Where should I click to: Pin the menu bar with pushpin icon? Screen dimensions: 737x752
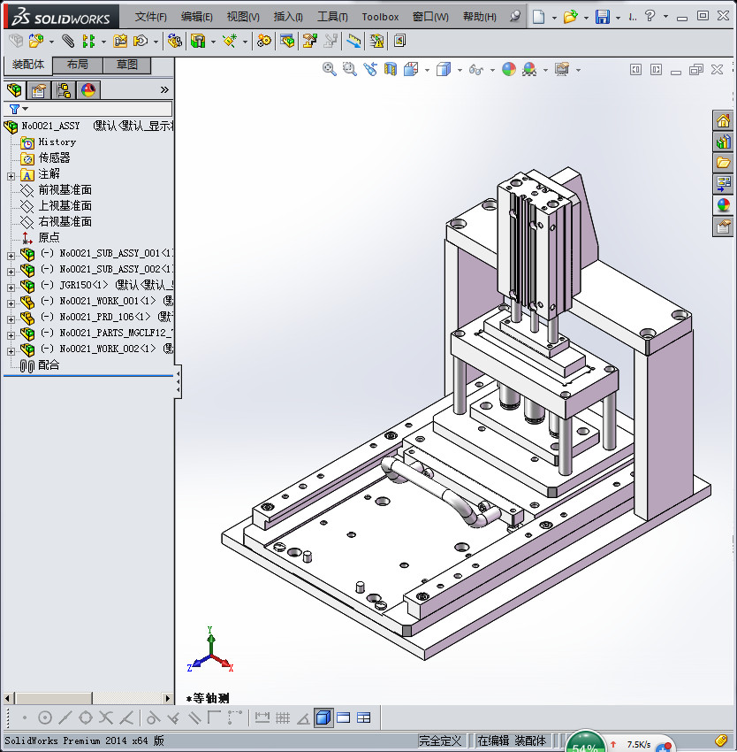click(515, 16)
